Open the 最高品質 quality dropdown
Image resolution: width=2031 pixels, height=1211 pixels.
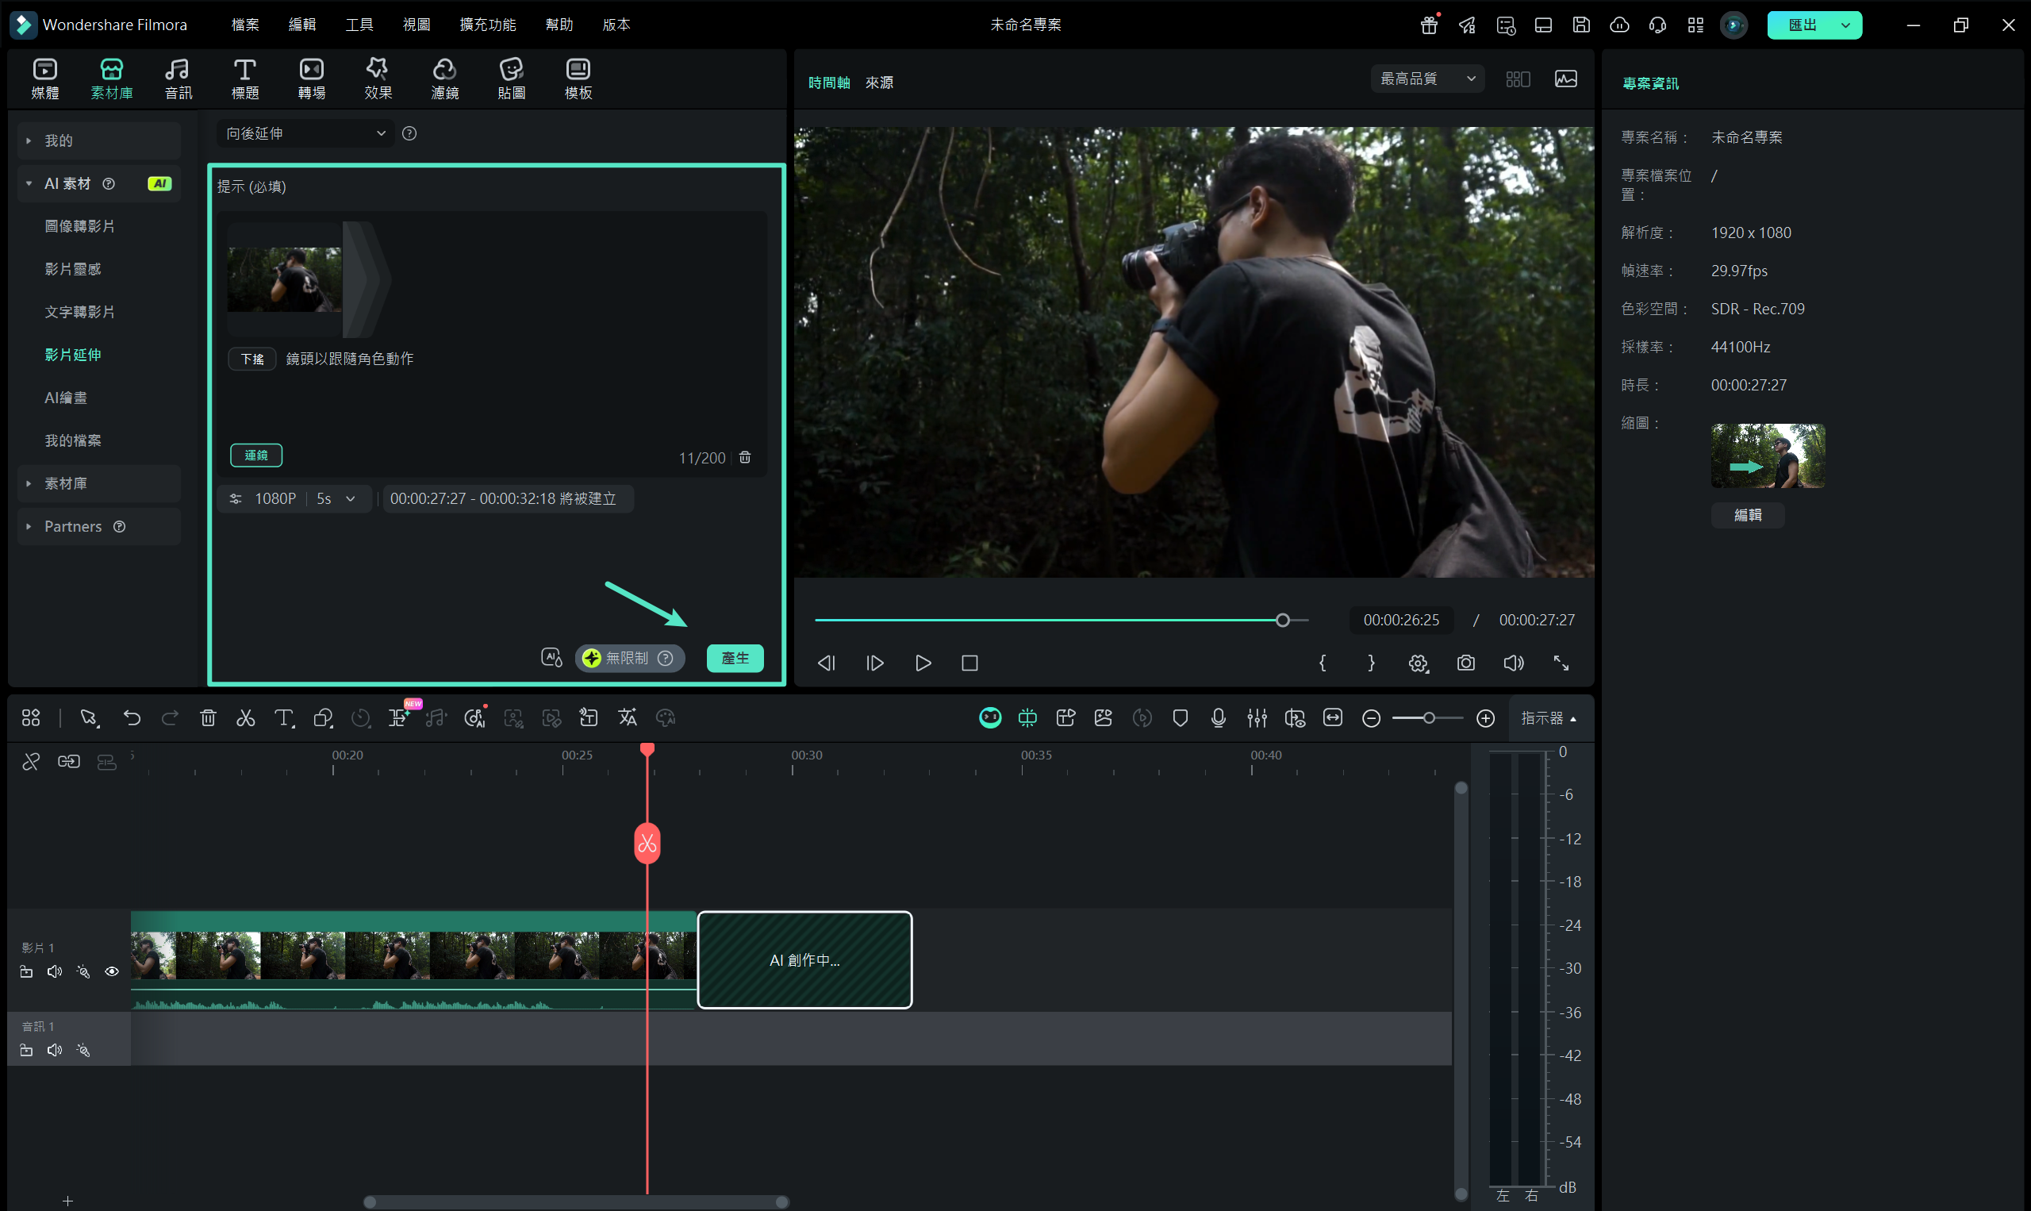click(1426, 79)
